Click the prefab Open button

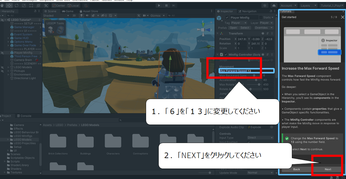point(233,28)
